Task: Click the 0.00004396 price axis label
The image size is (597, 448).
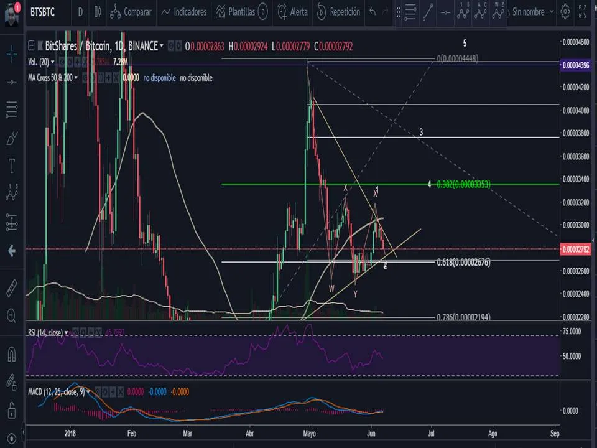Action: coord(576,65)
